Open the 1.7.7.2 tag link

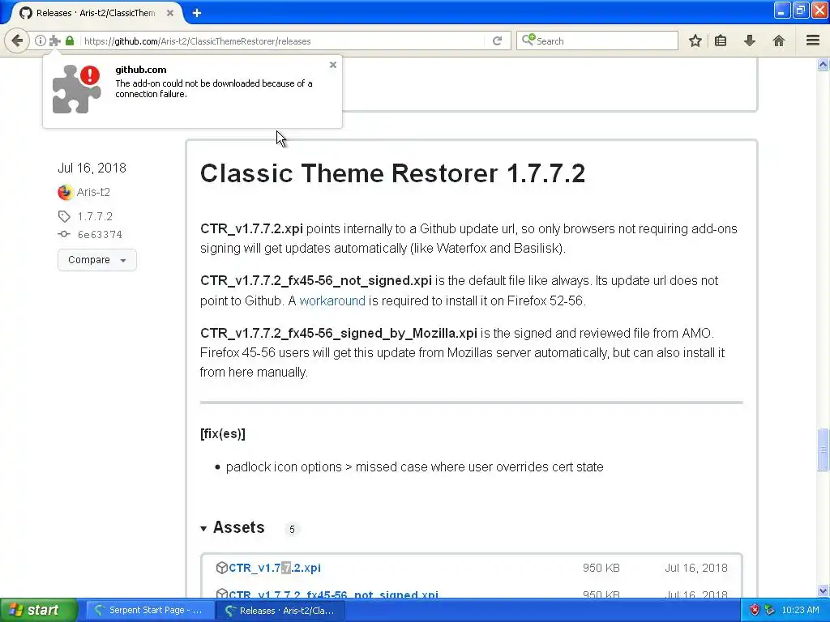(x=95, y=216)
